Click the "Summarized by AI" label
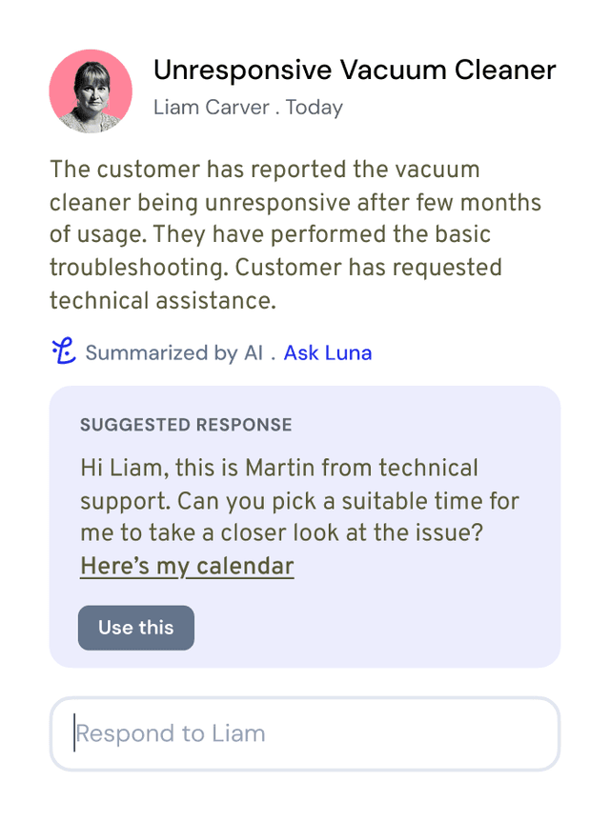Image resolution: width=610 pixels, height=822 pixels. point(169,352)
